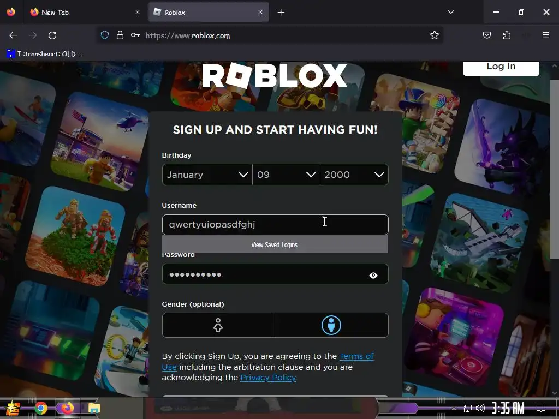Open the tracking protection shield icon
The image size is (559, 419).
click(104, 35)
